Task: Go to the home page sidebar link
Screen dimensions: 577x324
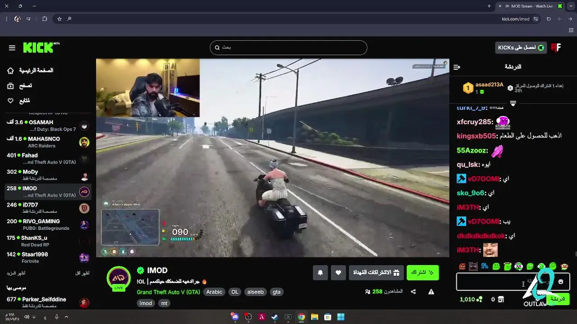Action: (31, 71)
